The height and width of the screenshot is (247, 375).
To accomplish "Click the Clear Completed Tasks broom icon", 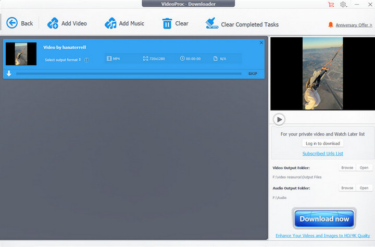I will pyautogui.click(x=211, y=23).
